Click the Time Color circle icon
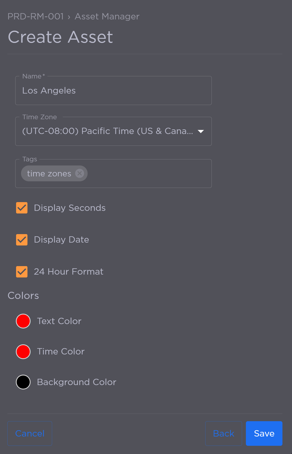 tap(23, 351)
